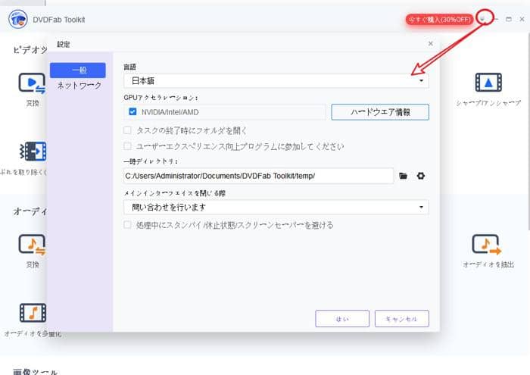Switch to the ネットワーク settings tab

click(x=79, y=86)
